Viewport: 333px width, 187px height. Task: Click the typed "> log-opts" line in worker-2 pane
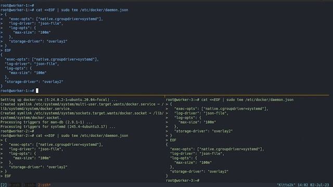tap(18, 154)
